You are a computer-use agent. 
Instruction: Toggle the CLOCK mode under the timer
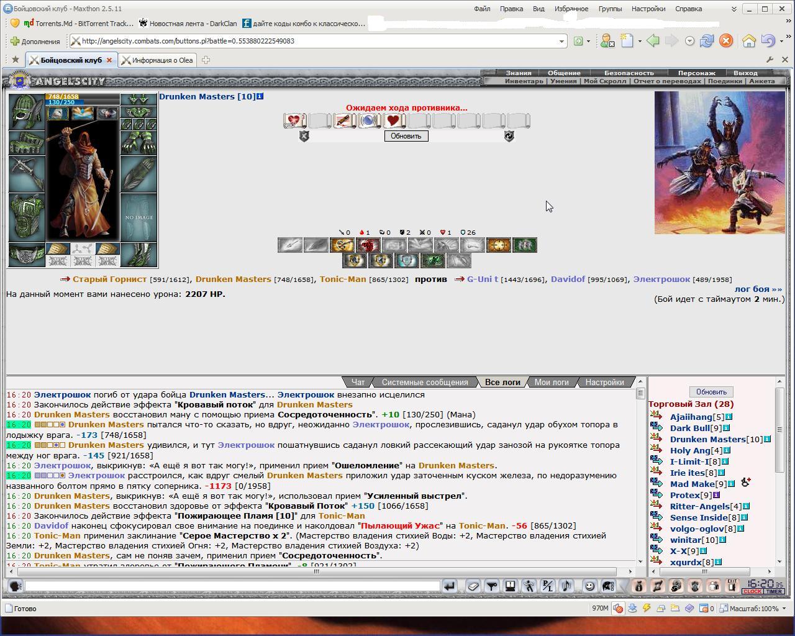[x=752, y=591]
